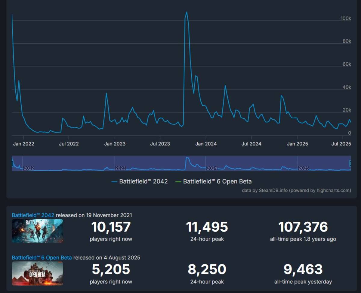Click the 20k y-axis label
Image resolution: width=361 pixels, height=293 pixels.
[347, 110]
